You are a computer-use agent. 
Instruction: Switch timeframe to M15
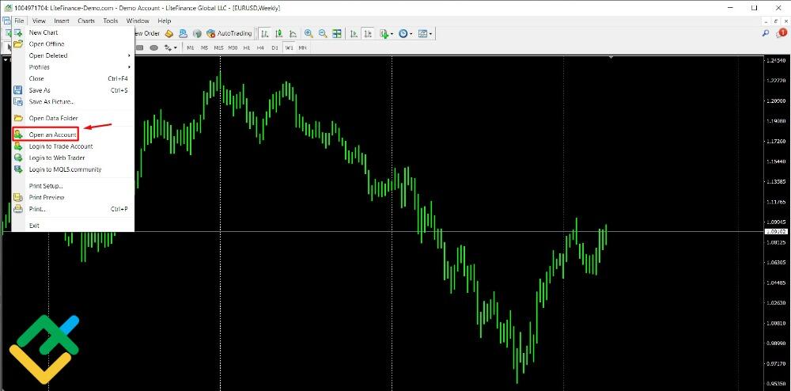coord(218,47)
